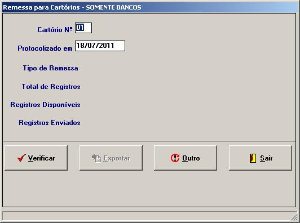
Task: Click the Protocolizado em label
Action: [45, 48]
